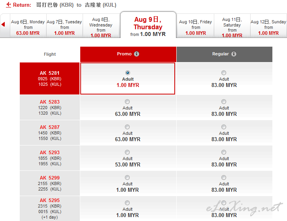Open the Regular fare info icon
The width and height of the screenshot is (287, 221).
point(234,54)
